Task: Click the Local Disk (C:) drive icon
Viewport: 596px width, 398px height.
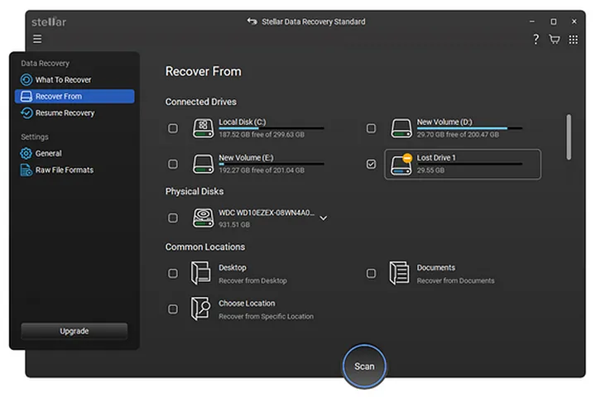Action: click(x=203, y=128)
